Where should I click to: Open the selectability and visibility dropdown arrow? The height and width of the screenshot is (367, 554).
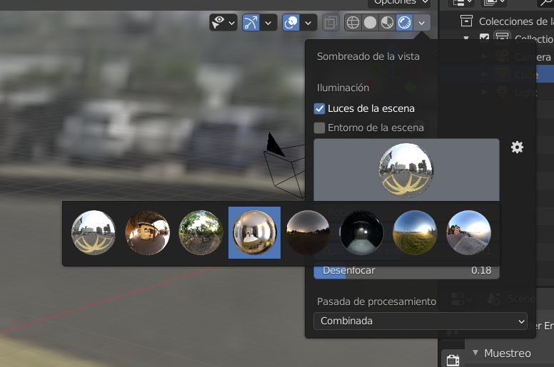232,24
